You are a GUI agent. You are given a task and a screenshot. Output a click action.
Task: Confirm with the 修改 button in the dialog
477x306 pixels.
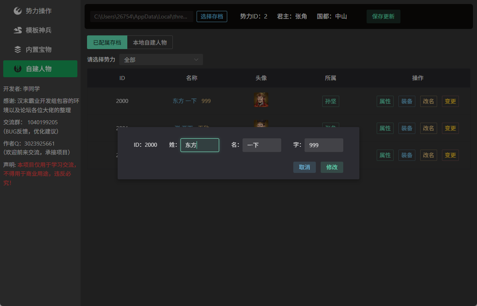point(332,167)
